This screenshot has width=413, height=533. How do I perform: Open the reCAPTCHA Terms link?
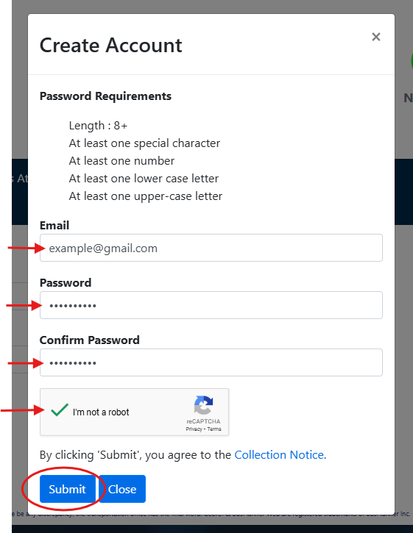point(214,429)
